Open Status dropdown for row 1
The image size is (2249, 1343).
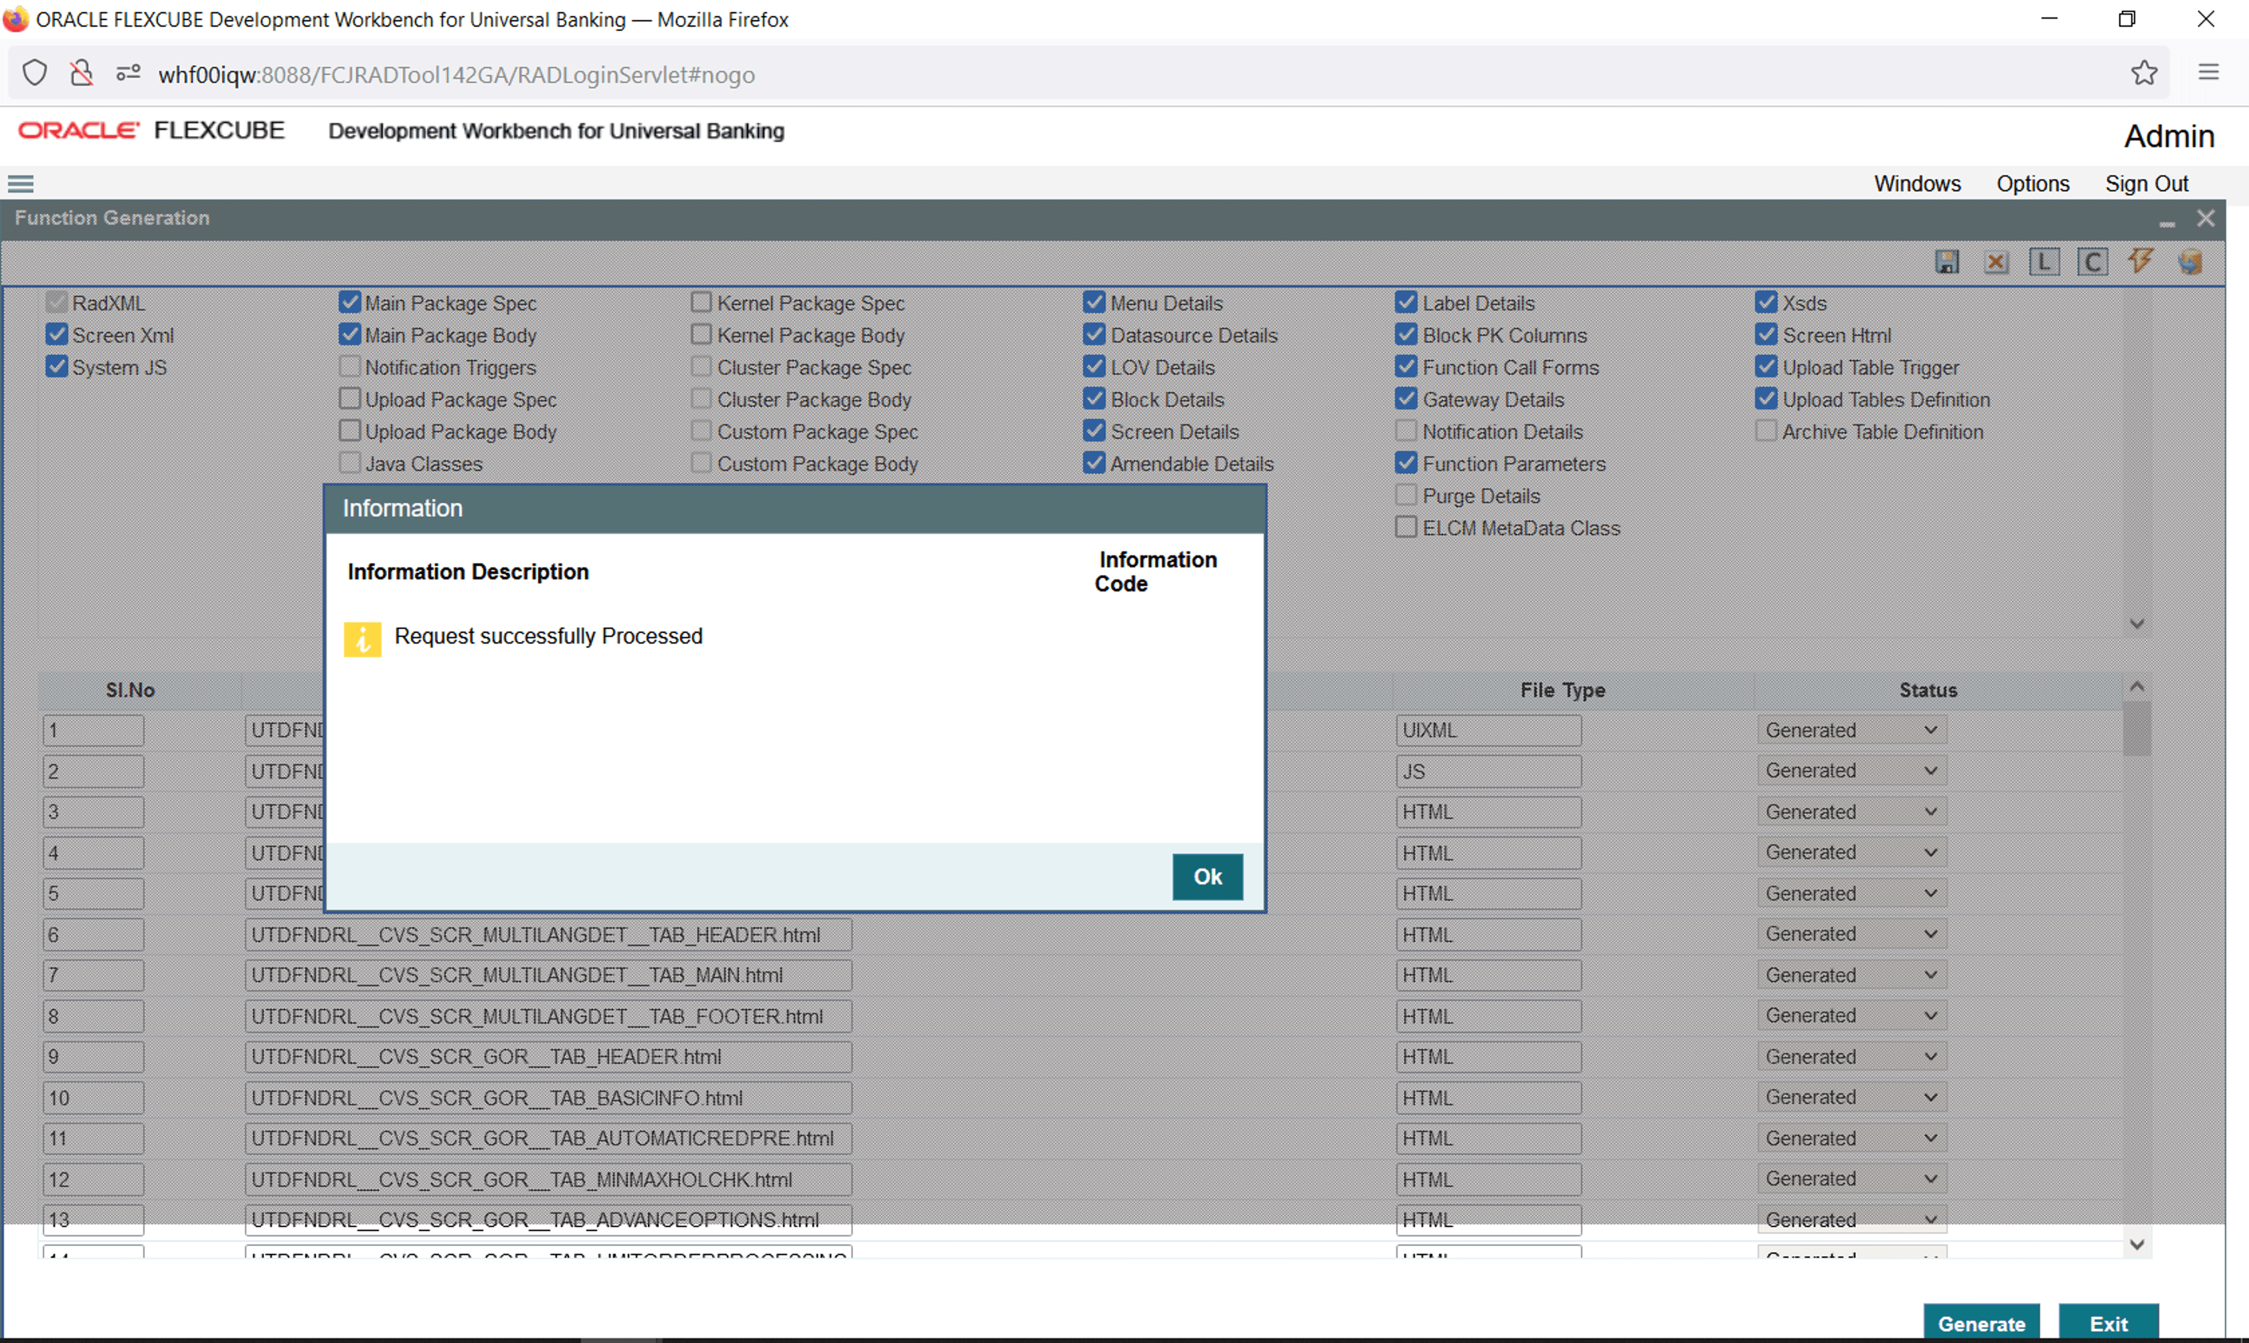tap(1851, 730)
